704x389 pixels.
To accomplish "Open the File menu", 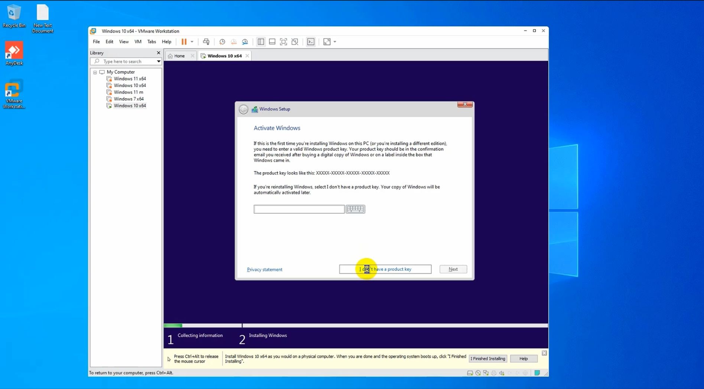I will coord(96,42).
